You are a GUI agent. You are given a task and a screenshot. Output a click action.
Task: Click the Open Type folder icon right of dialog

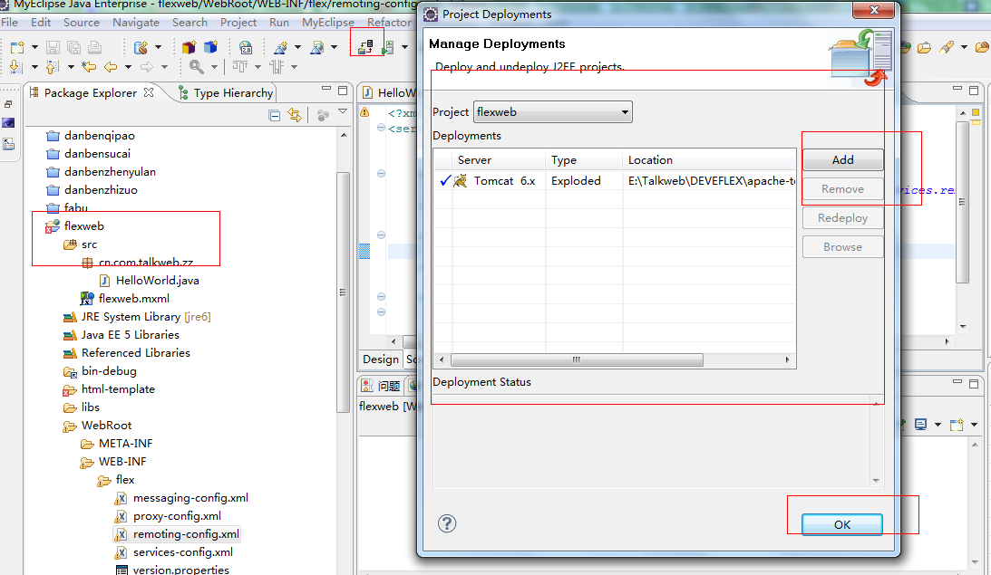(x=924, y=47)
